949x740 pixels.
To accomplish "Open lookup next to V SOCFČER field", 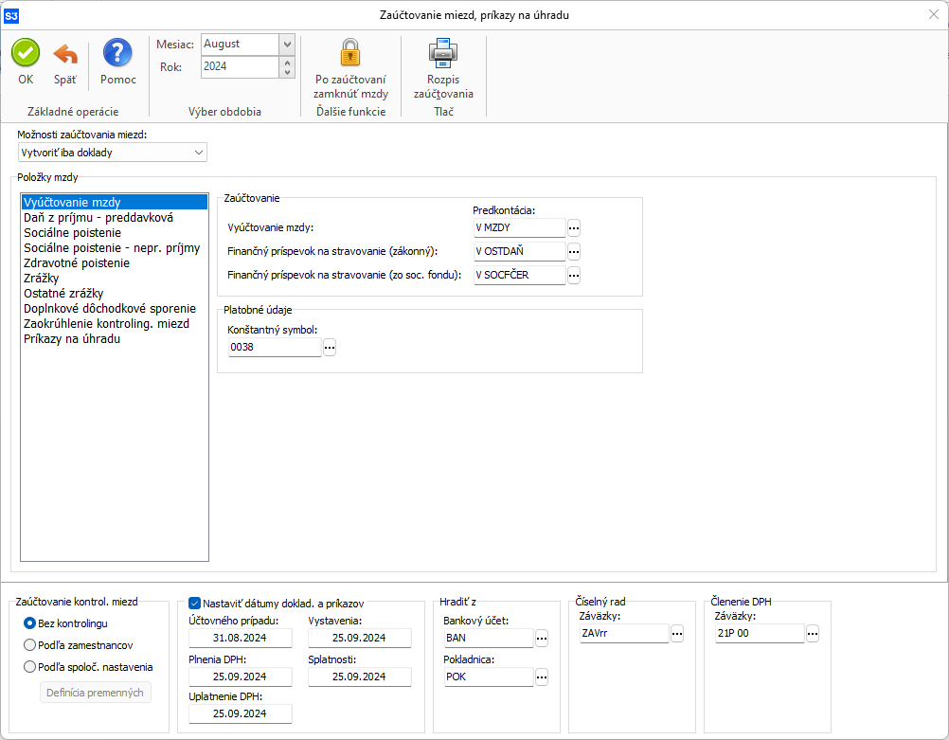I will (574, 275).
